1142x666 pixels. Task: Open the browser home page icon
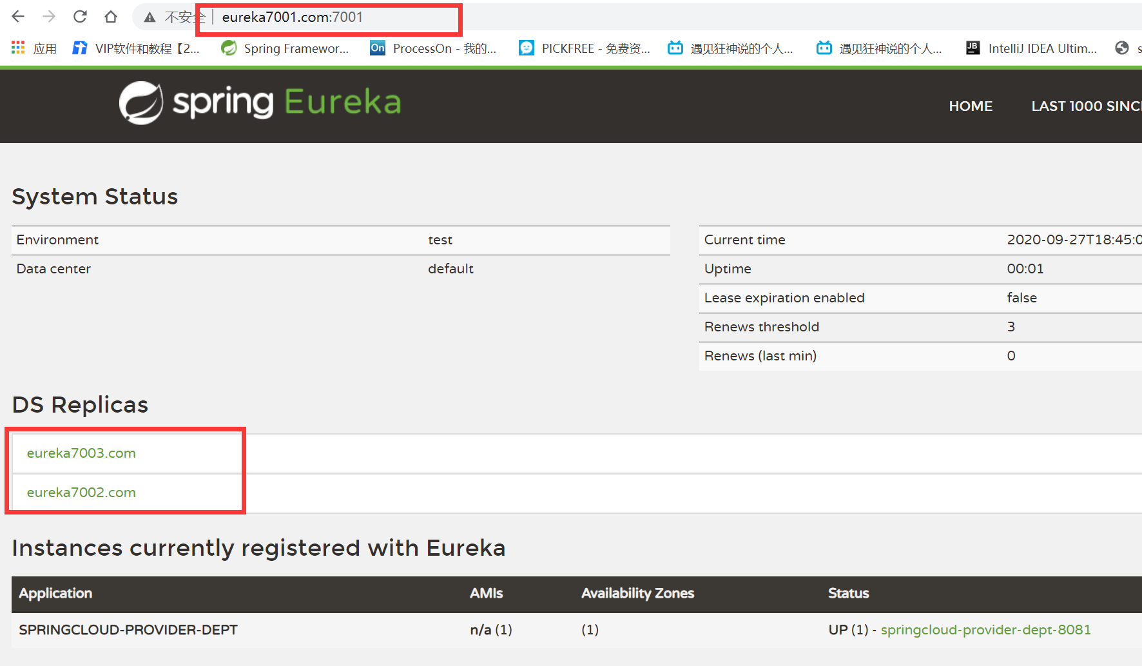coord(111,17)
